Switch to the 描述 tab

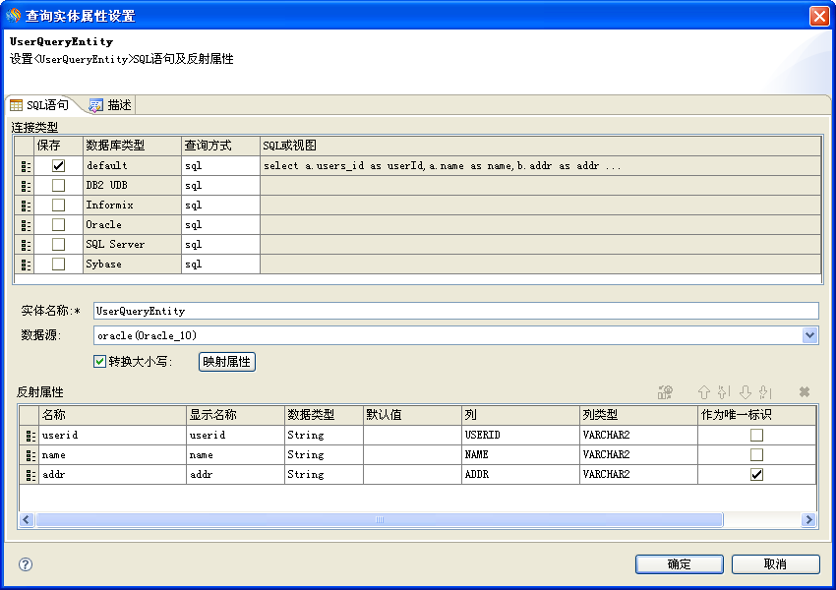coord(111,105)
